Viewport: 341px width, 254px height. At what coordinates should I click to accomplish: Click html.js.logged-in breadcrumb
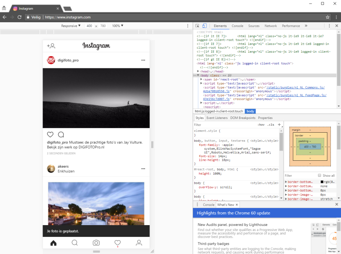tap(219, 111)
